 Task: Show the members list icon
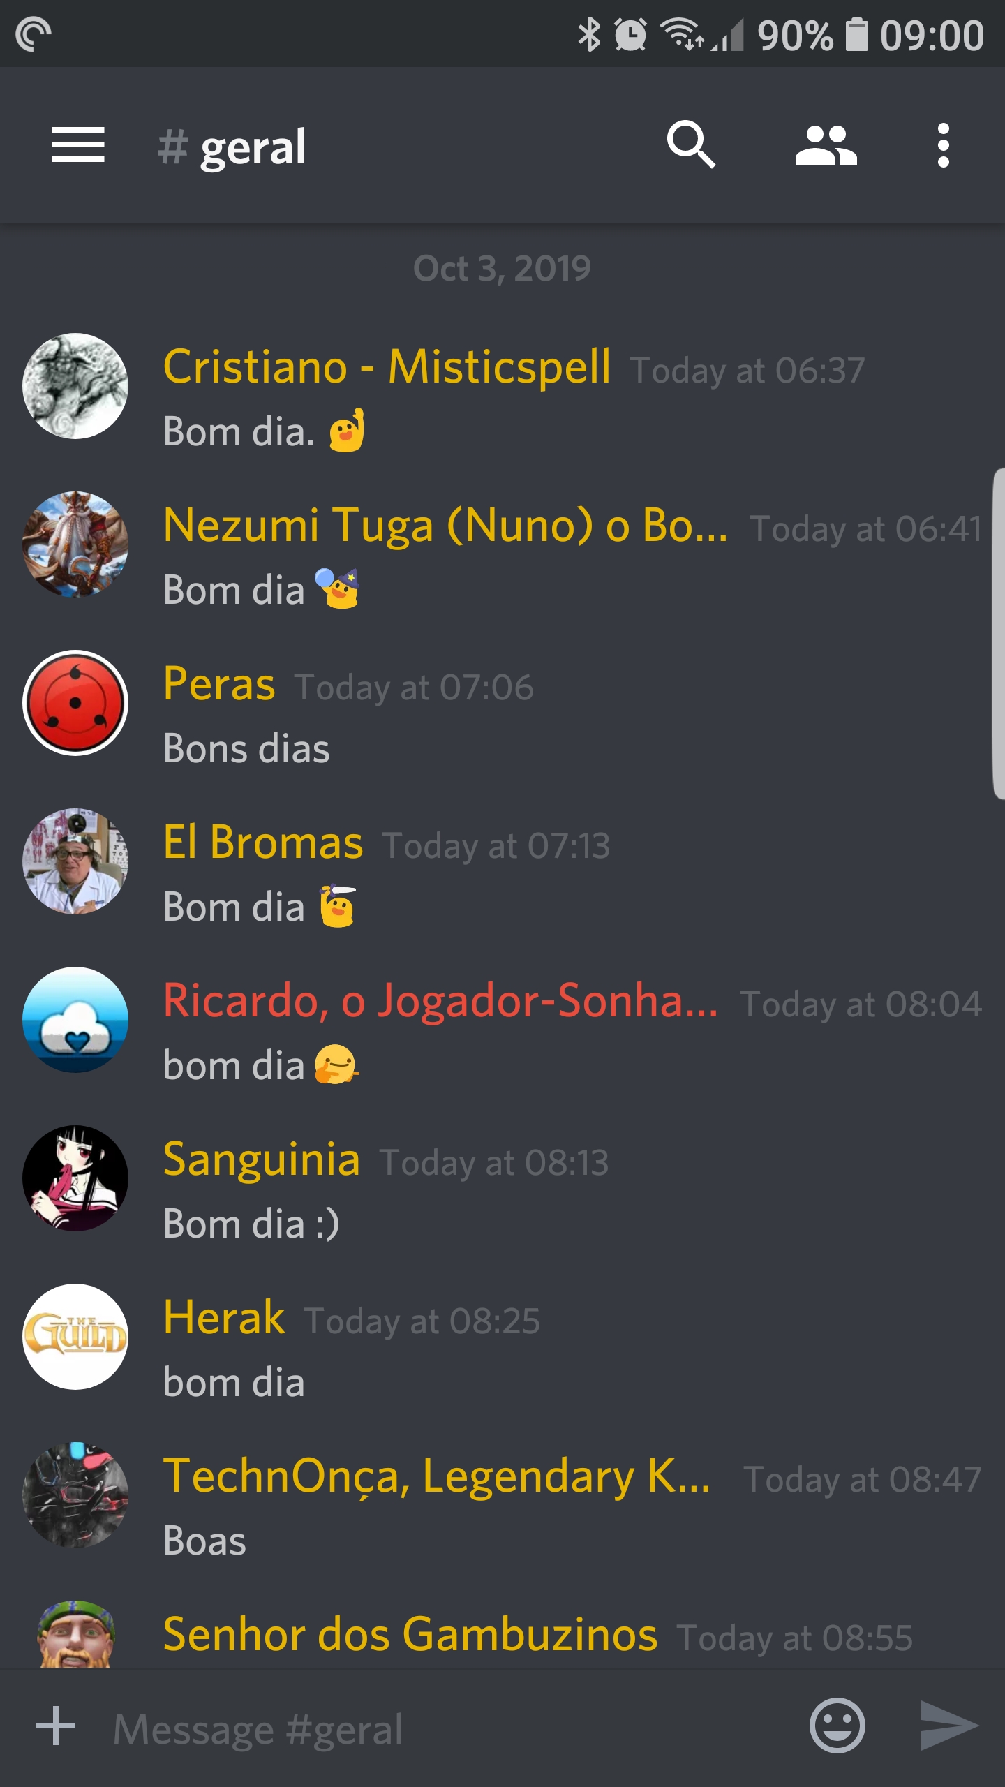pos(826,145)
